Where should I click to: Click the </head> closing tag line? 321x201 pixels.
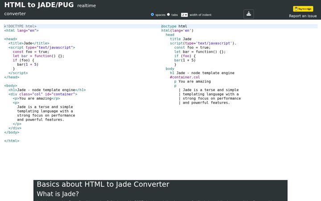[x=12, y=77]
